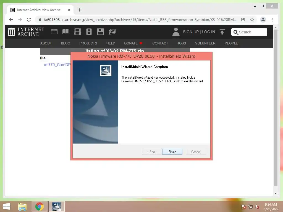Viewport: 283px width, 212px height.
Task: Click the Back button in the wizard
Action: 152,152
